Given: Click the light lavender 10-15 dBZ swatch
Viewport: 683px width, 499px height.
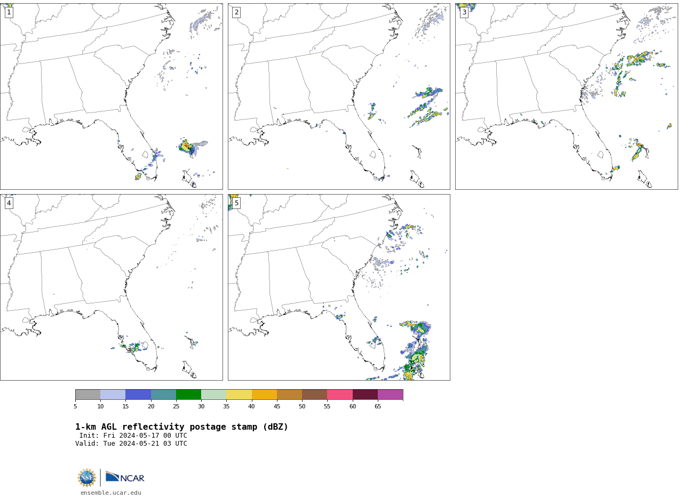Looking at the screenshot, I should (113, 395).
